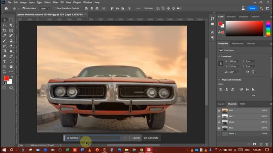Screen dimensions: 273x153
Task: Create new channel icon
Action: (x=261, y=144)
